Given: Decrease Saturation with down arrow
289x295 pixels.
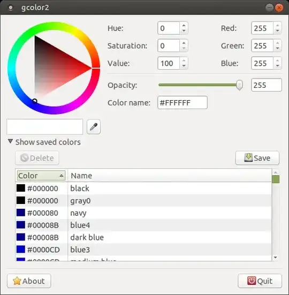Looking at the screenshot, I should click(184, 49).
